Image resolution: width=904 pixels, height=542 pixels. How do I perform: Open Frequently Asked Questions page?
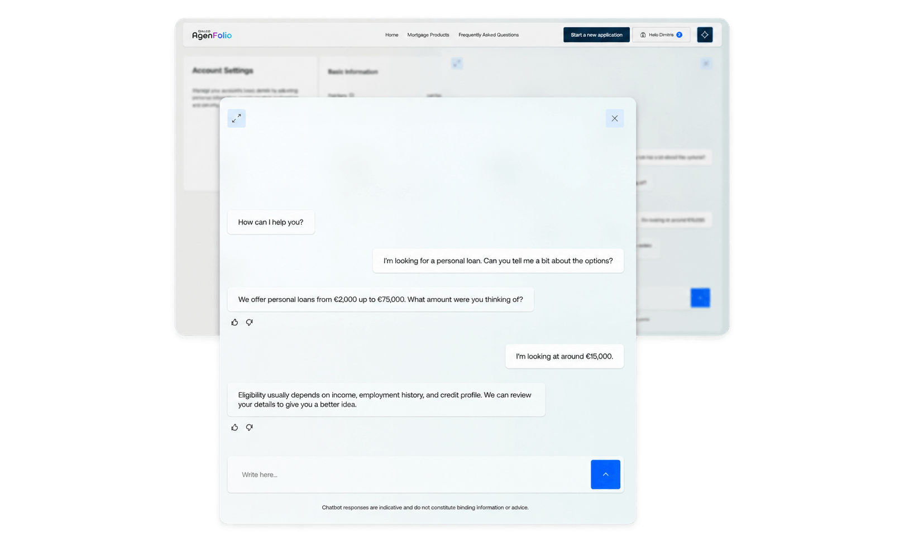(x=489, y=35)
